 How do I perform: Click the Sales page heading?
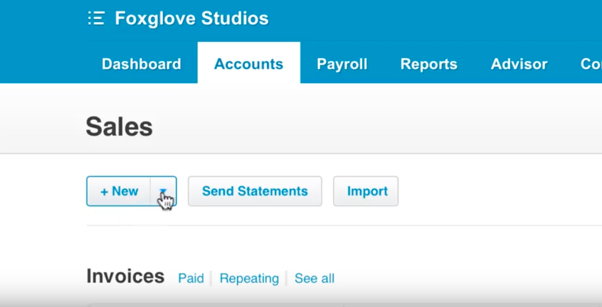click(119, 127)
